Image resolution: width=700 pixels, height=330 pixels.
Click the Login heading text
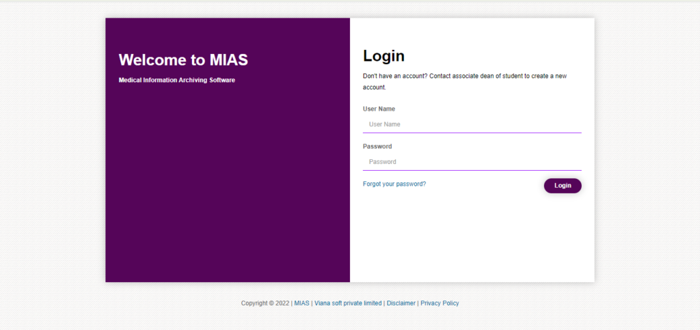coord(384,56)
